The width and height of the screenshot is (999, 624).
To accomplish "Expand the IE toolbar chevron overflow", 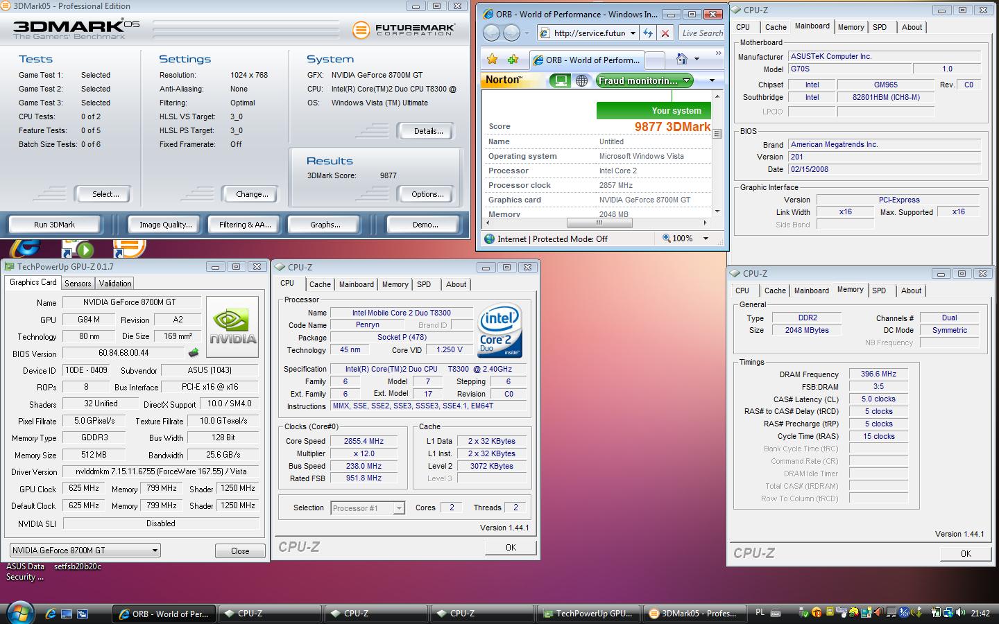I will pos(718,53).
